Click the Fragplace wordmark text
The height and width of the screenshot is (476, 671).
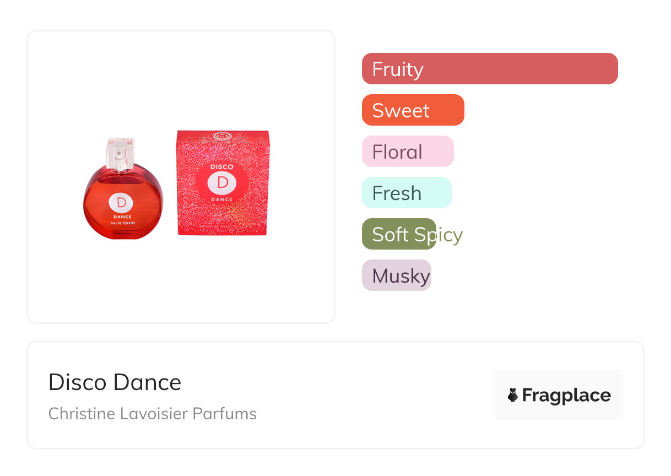[x=566, y=396]
